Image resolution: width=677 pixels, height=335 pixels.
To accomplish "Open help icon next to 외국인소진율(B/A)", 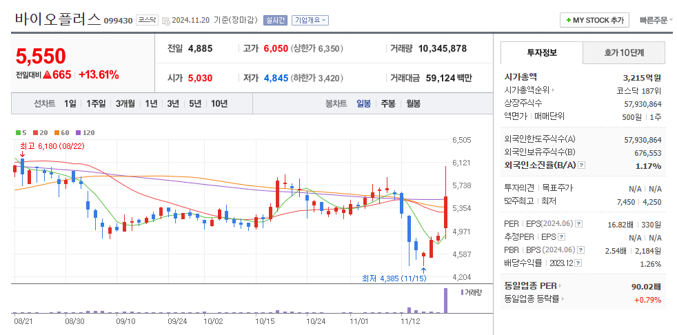I will tap(582, 165).
